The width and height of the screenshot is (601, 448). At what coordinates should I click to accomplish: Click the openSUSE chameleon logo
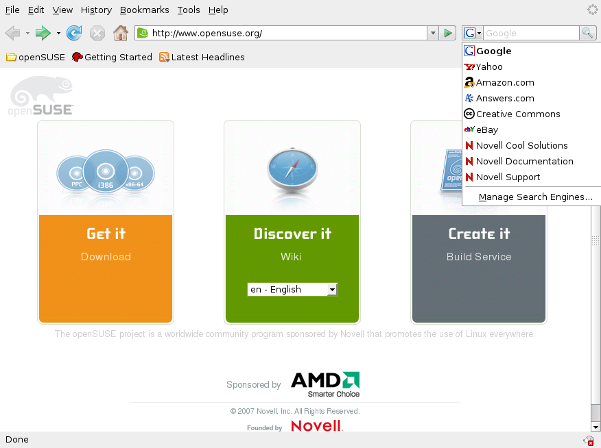pyautogui.click(x=40, y=96)
